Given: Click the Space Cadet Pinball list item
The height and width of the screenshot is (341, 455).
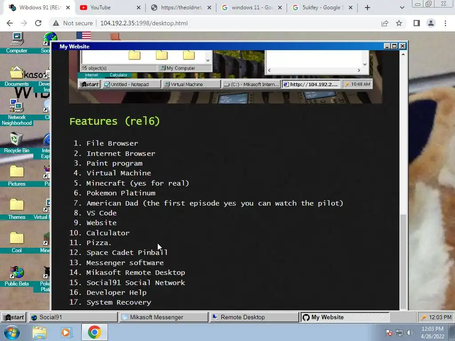Looking at the screenshot, I should 127,253.
